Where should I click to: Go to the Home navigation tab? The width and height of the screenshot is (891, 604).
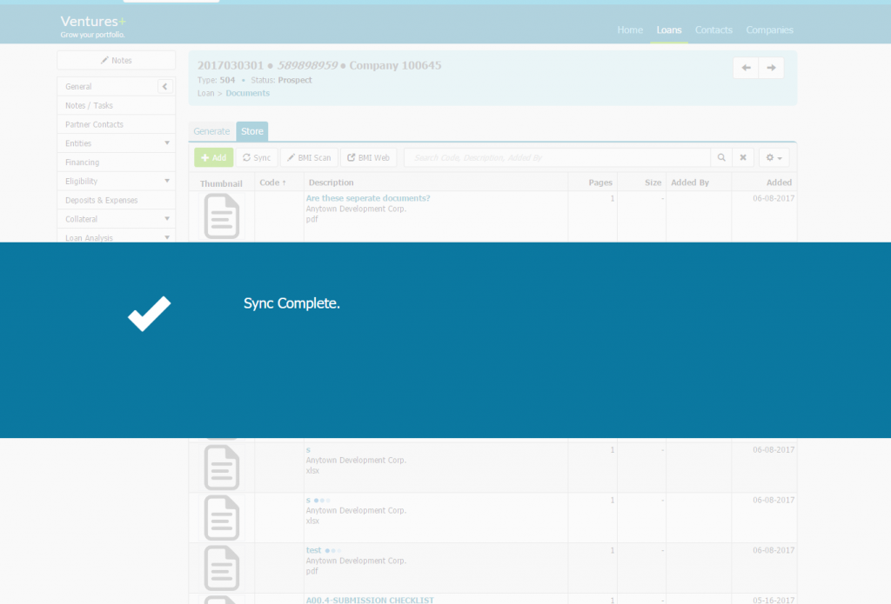(630, 30)
